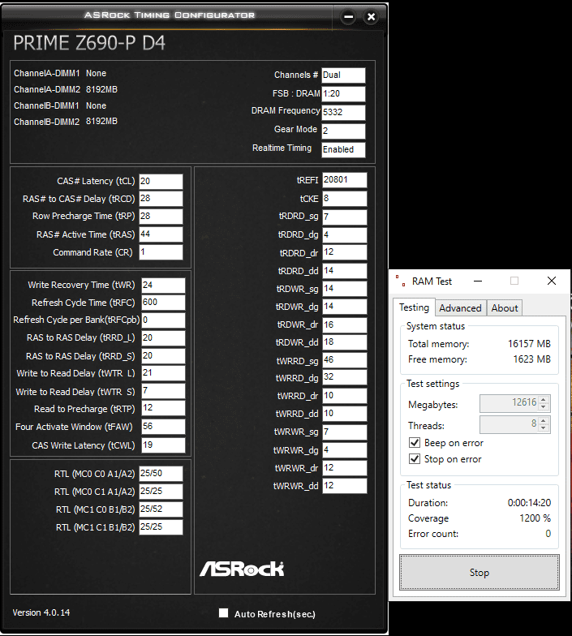Click the CAS# Latency (tCL) field
Screen dimensions: 572x636
[161, 182]
